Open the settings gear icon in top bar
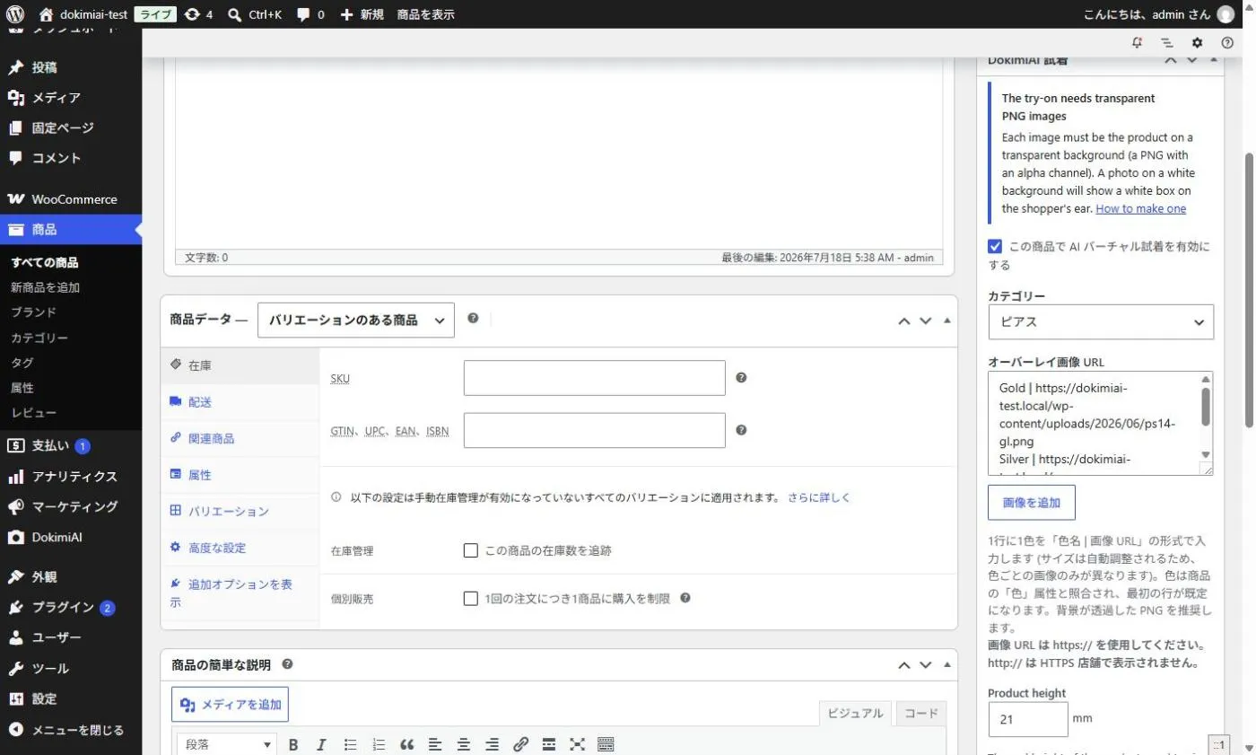This screenshot has height=755, width=1256. point(1197,42)
